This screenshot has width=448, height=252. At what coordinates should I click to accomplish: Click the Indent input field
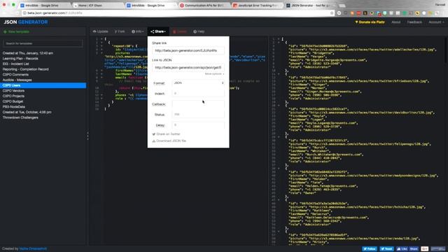198,93
